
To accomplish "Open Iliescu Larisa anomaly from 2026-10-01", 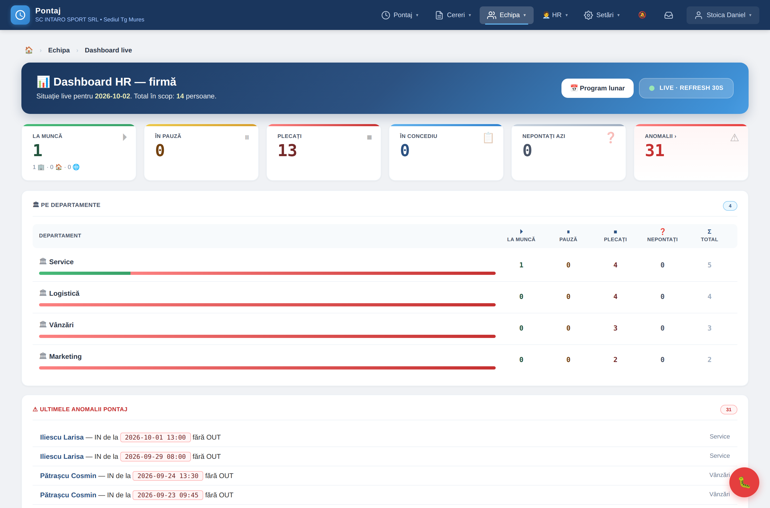I will [x=385, y=437].
